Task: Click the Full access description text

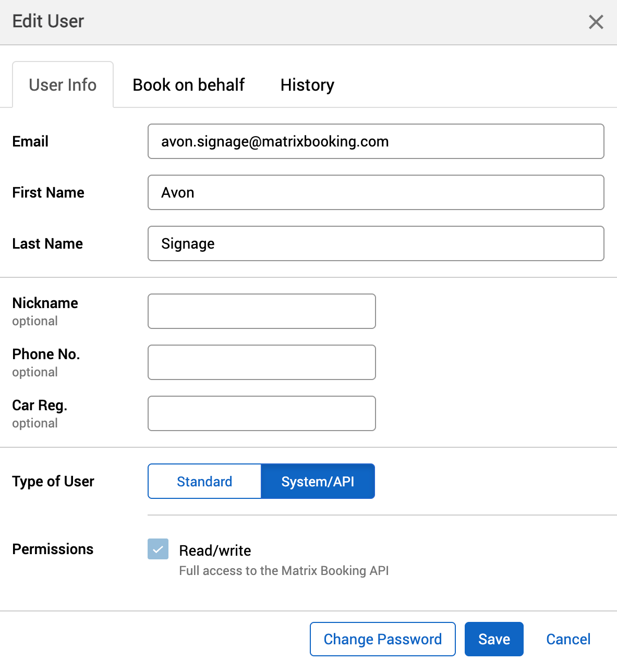Action: (284, 570)
